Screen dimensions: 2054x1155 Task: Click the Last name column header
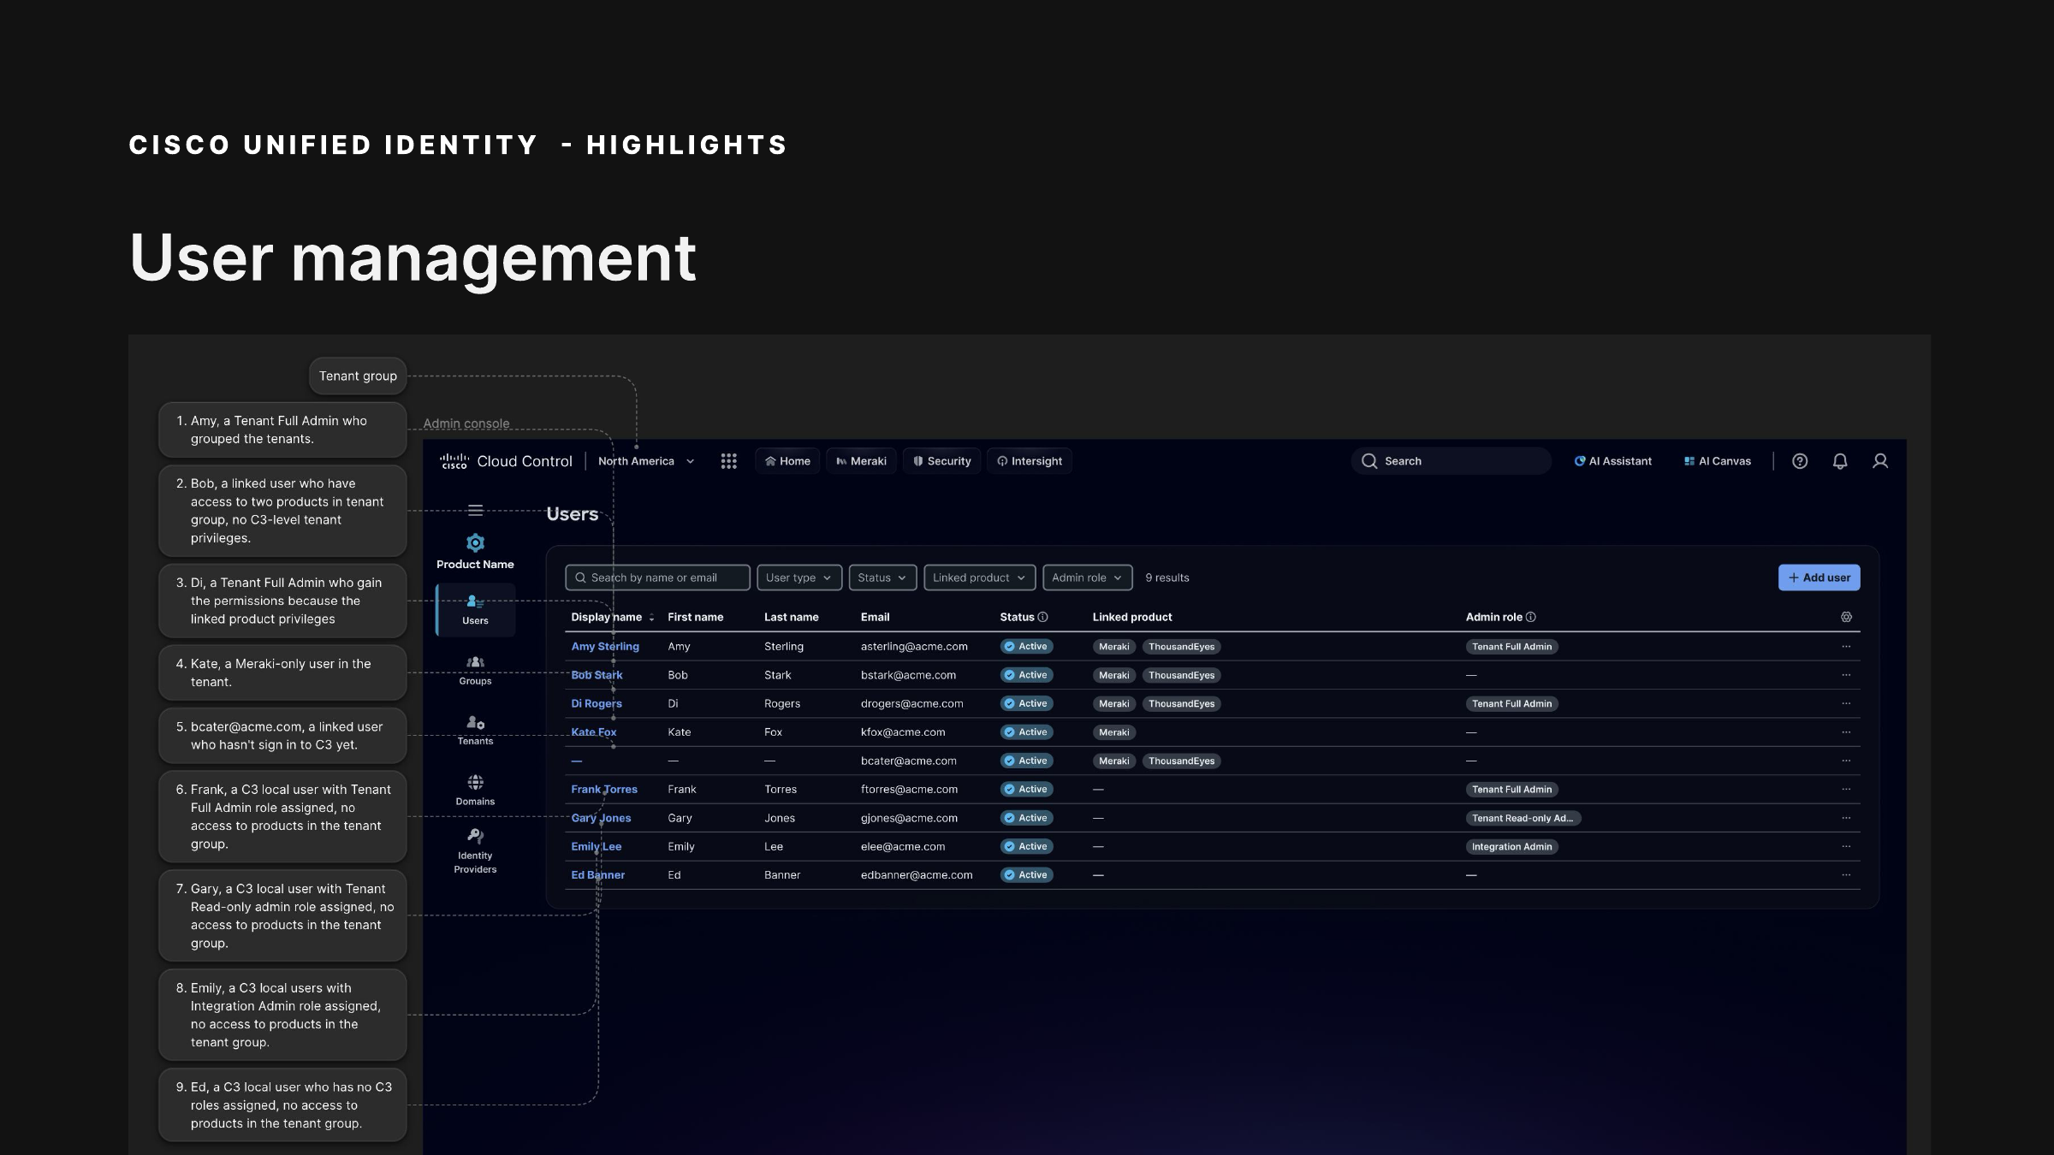(x=791, y=617)
